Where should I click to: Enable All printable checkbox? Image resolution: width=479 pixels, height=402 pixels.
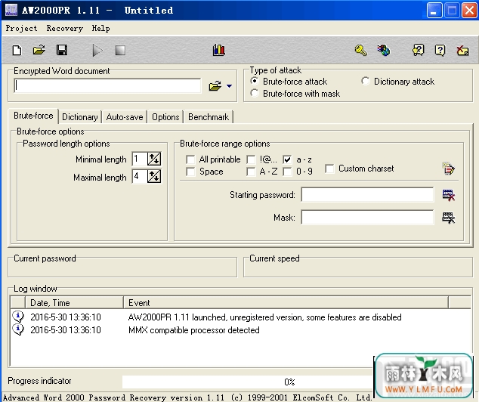tap(190, 159)
